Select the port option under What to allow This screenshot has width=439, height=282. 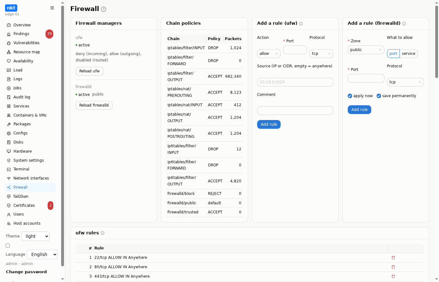(393, 54)
